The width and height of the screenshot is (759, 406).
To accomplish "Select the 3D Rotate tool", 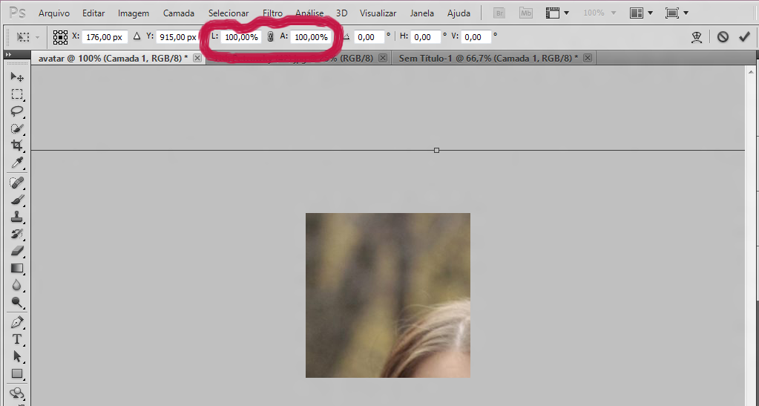I will (x=17, y=393).
